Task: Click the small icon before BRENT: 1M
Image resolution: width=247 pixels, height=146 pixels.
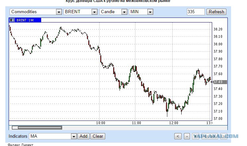Action: point(12,20)
